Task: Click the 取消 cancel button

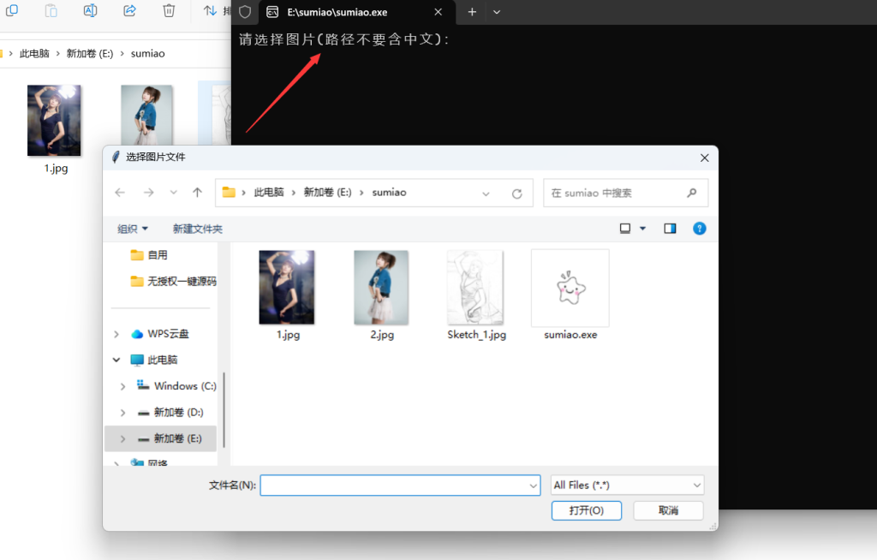Action: coord(668,510)
